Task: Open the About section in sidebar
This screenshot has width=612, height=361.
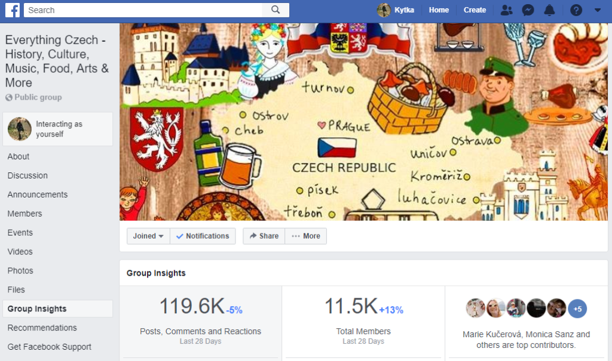Action: pyautogui.click(x=19, y=157)
